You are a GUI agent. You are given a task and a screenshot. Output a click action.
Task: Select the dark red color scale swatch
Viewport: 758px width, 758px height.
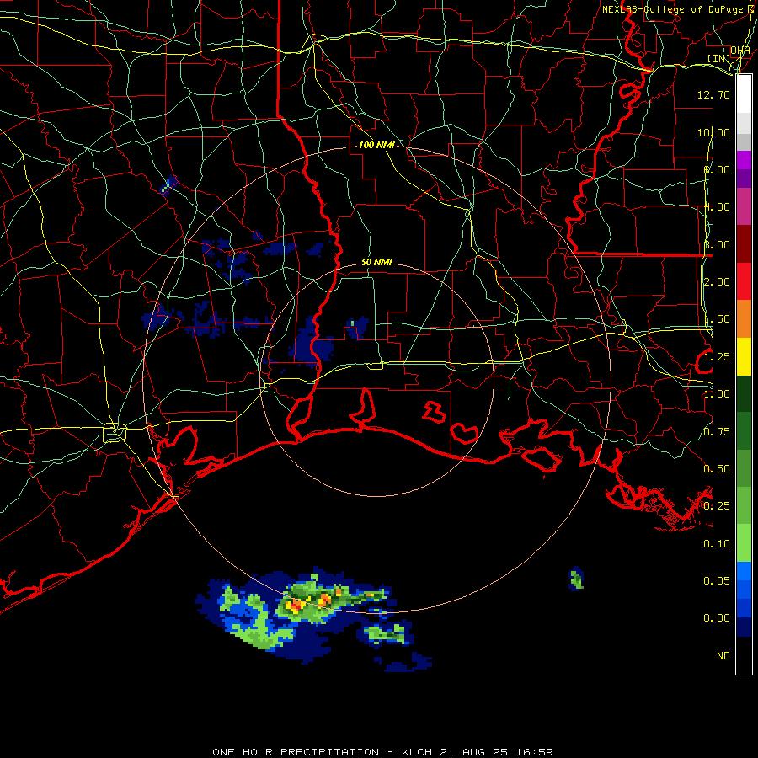tap(744, 244)
